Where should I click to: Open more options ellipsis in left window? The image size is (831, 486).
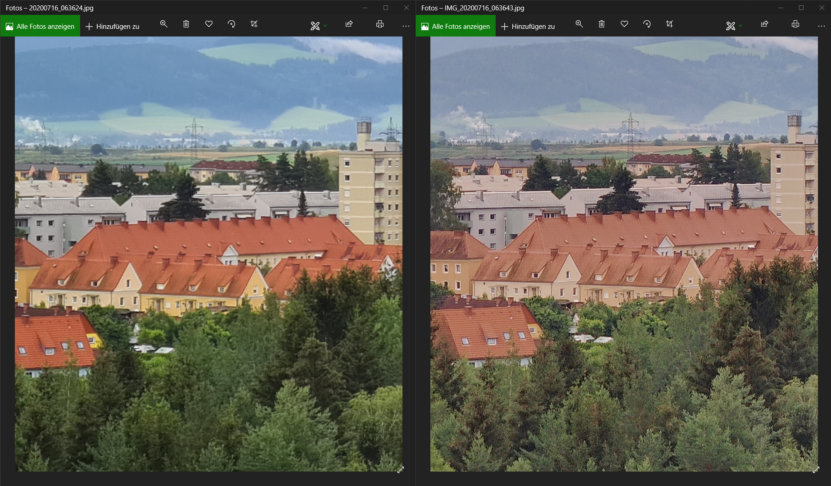tap(406, 26)
